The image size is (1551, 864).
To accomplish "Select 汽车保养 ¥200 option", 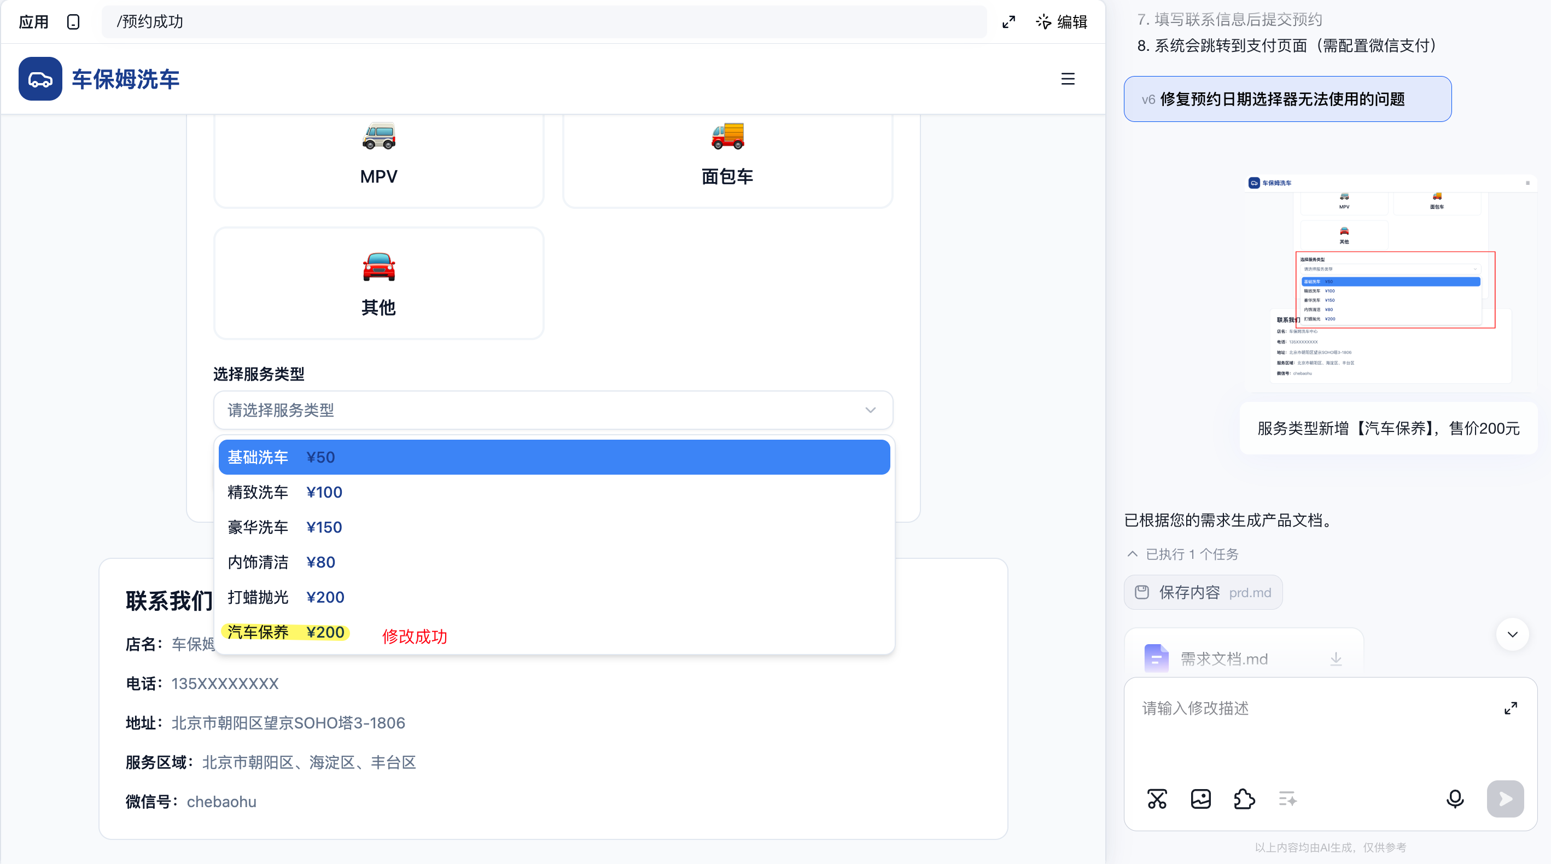I will click(x=286, y=632).
